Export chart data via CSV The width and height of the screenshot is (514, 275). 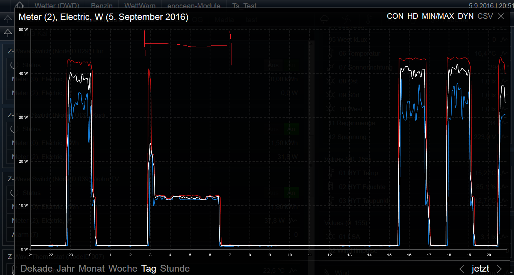coord(485,16)
